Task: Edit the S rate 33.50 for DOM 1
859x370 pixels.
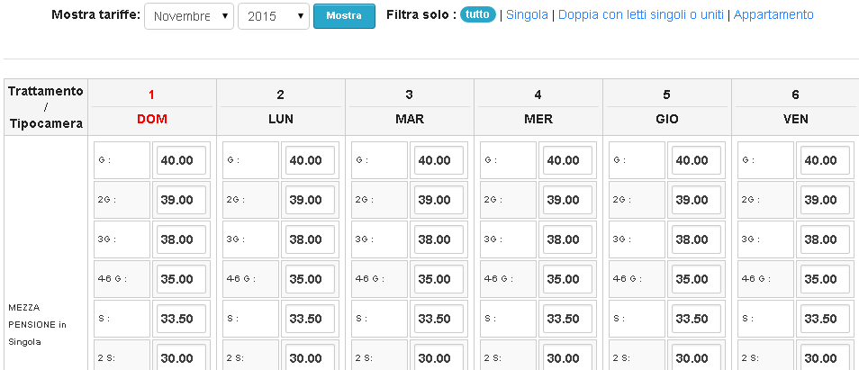Action: point(181,319)
